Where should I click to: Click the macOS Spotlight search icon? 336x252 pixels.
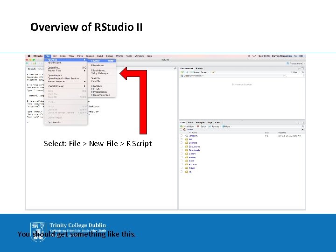(295, 56)
